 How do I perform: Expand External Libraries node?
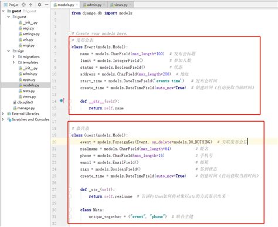[3, 113]
